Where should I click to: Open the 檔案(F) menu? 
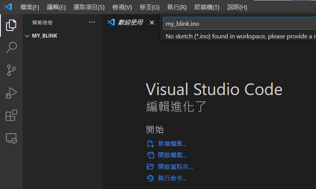click(x=30, y=7)
